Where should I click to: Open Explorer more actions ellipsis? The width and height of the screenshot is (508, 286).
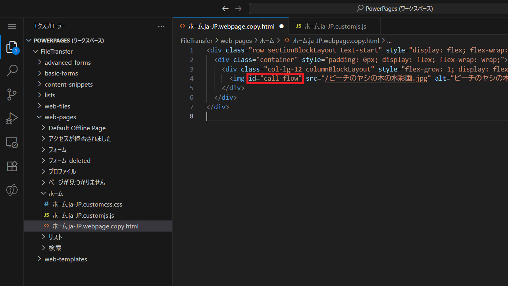tap(161, 26)
